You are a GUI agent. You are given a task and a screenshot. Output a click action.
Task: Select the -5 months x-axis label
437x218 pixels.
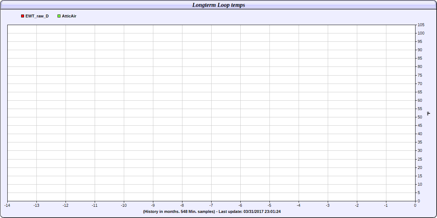(269, 205)
